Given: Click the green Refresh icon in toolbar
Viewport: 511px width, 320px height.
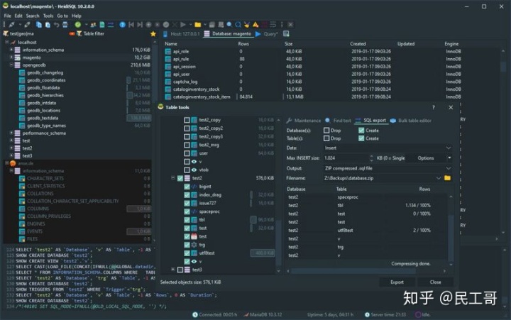Looking at the screenshot, I should (77, 24).
